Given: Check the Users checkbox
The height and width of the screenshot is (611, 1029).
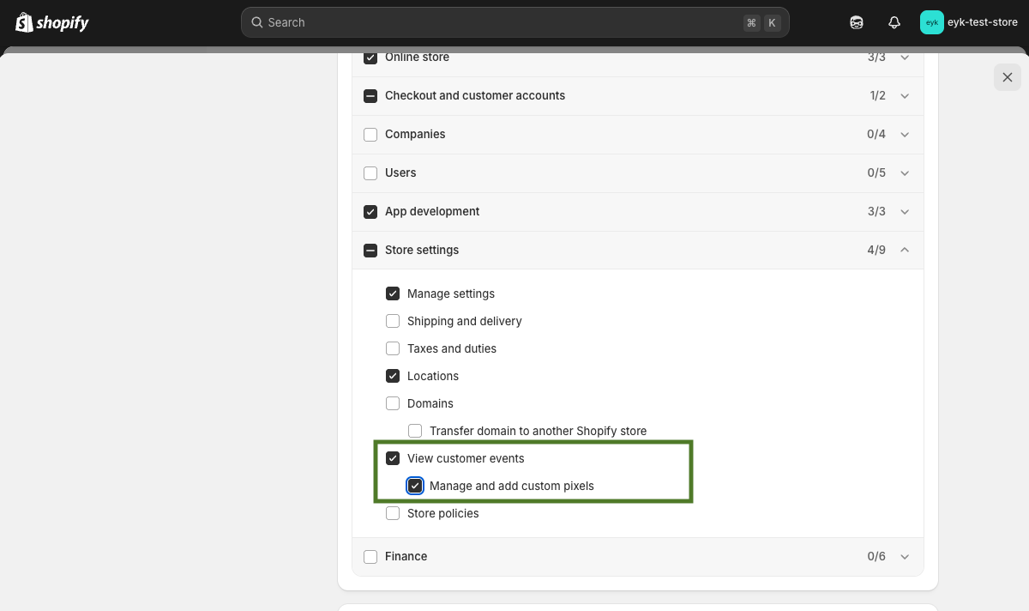Looking at the screenshot, I should pyautogui.click(x=370, y=173).
